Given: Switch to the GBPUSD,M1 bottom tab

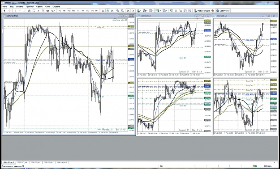Looking at the screenshot, I should coord(48,162).
